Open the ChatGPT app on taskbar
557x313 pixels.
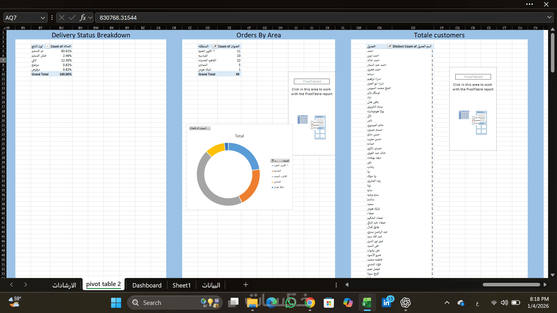(405, 303)
